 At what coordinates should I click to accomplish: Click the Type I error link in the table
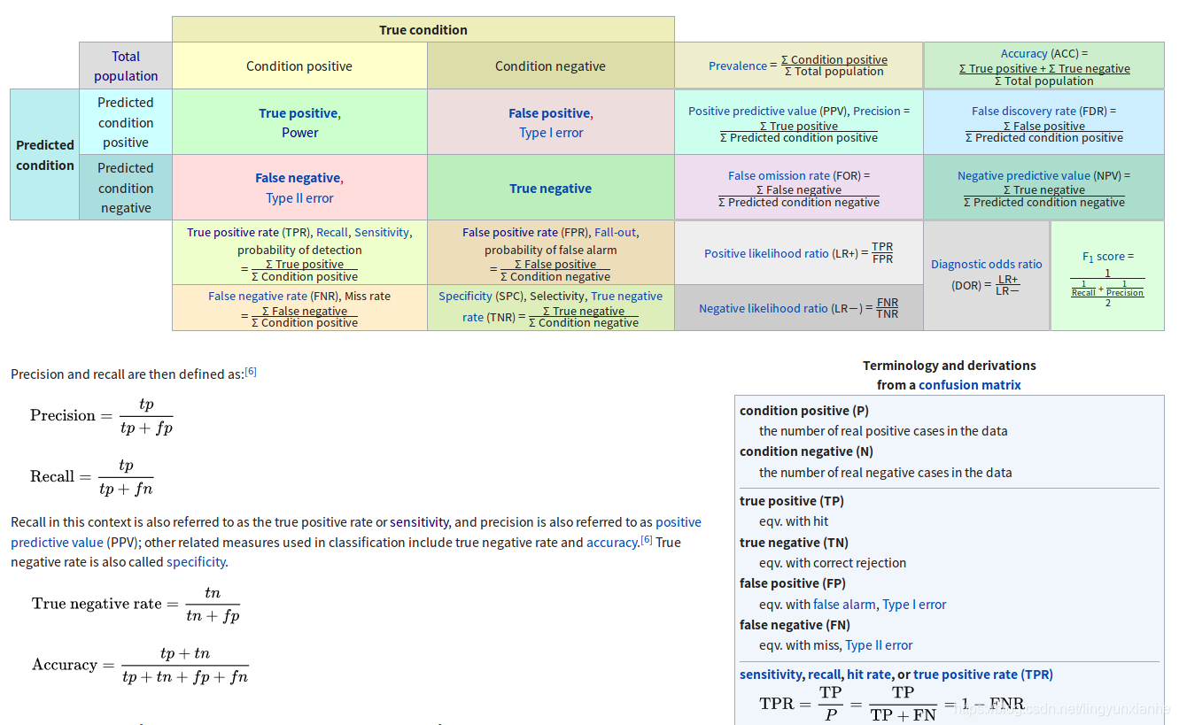point(551,133)
